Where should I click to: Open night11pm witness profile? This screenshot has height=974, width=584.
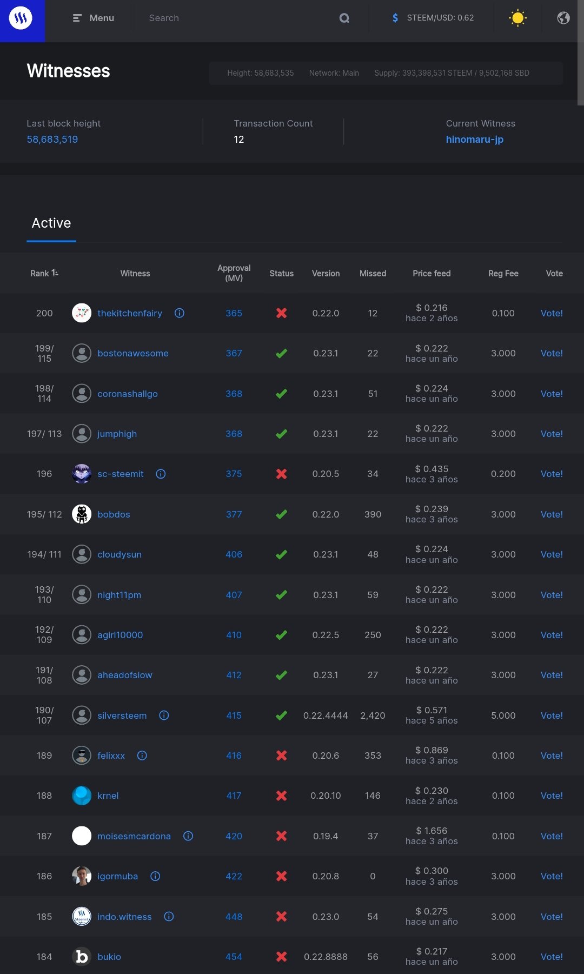[119, 595]
